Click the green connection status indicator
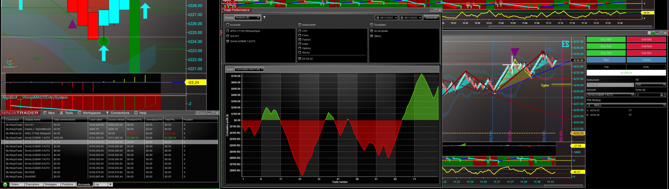 pyautogui.click(x=5, y=184)
